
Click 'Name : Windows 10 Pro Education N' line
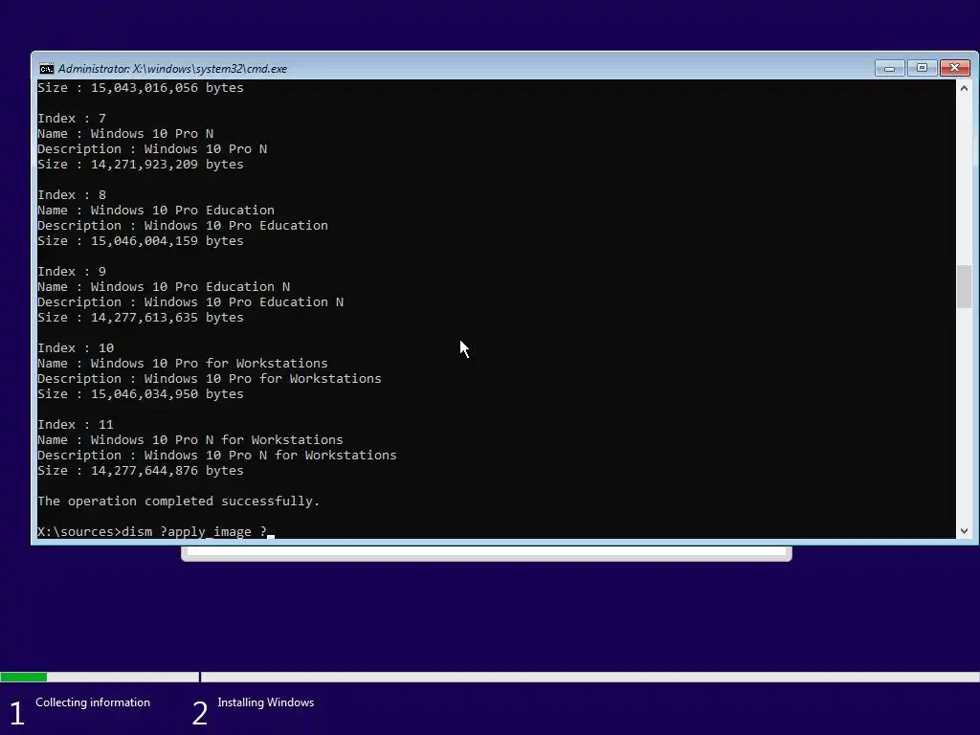(163, 286)
